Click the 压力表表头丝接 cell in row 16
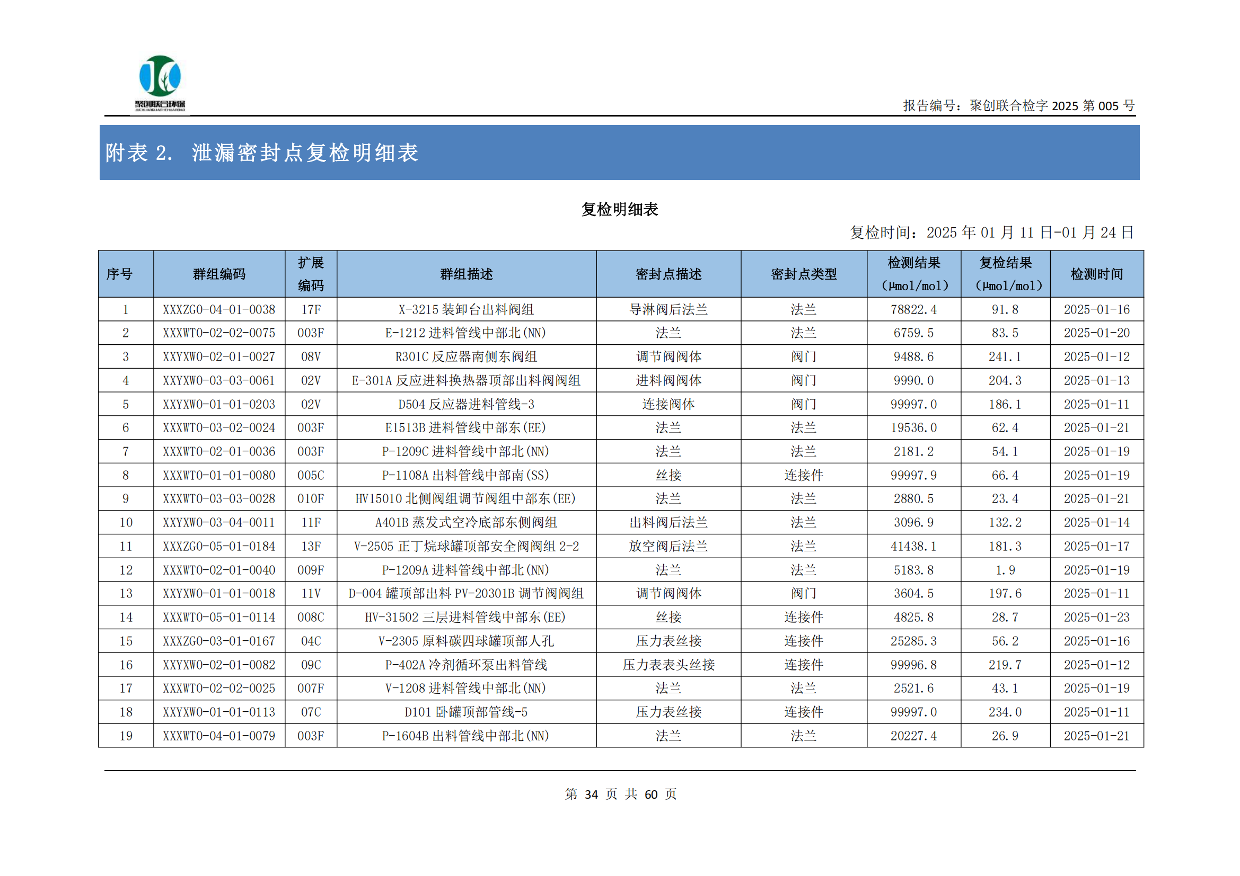The image size is (1240, 876). pos(668,665)
